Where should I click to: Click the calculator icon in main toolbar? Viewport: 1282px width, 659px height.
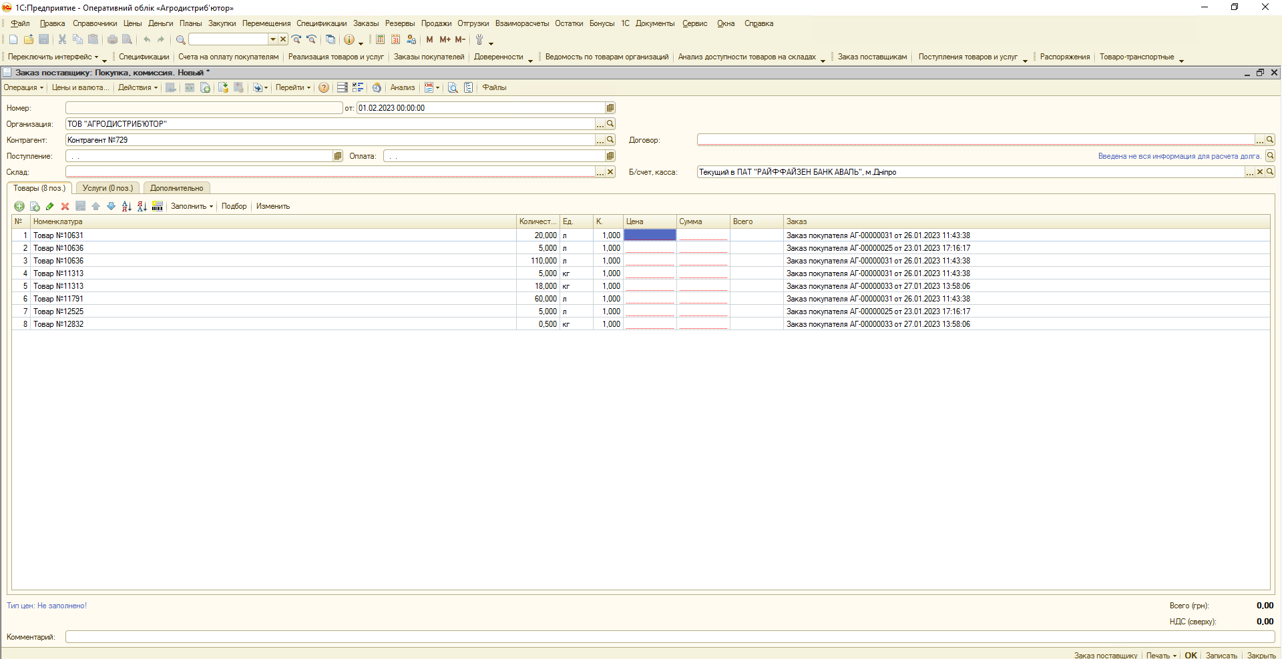click(380, 40)
